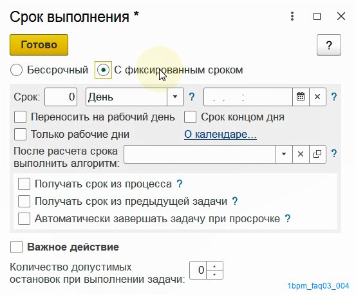This screenshot has height=295, width=356.
Task: Show hint next to День dropdown
Action: point(192,97)
